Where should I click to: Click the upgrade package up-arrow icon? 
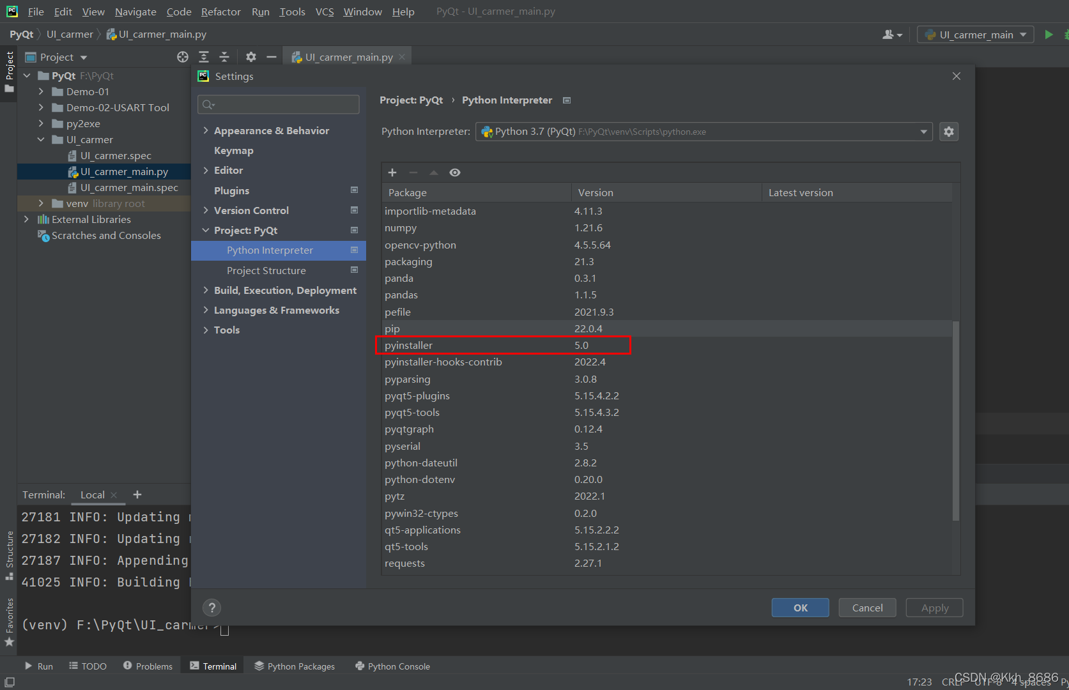434,172
